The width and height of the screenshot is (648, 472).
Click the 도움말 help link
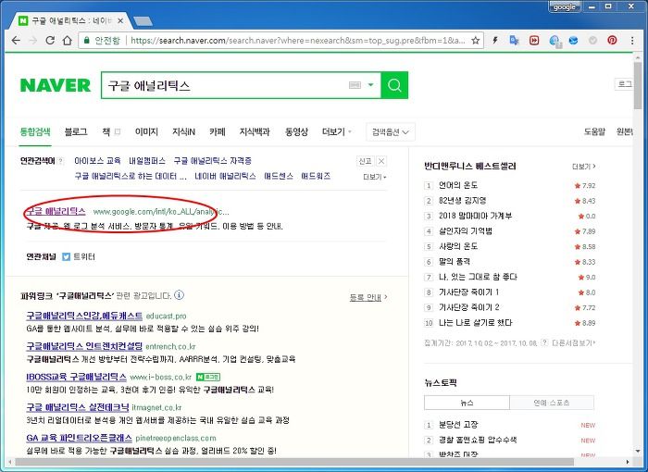coord(594,131)
